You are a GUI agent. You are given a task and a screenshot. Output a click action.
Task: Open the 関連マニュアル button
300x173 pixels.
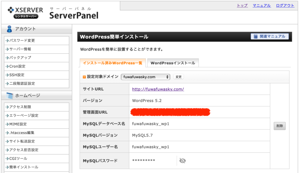[x=270, y=36]
